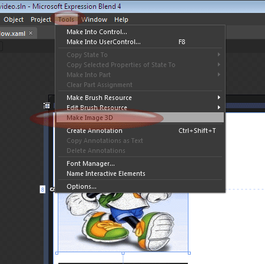
Task: Open the Object menu
Action: tap(14, 19)
